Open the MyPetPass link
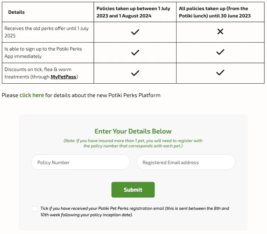The image size is (267, 234). pos(63,77)
